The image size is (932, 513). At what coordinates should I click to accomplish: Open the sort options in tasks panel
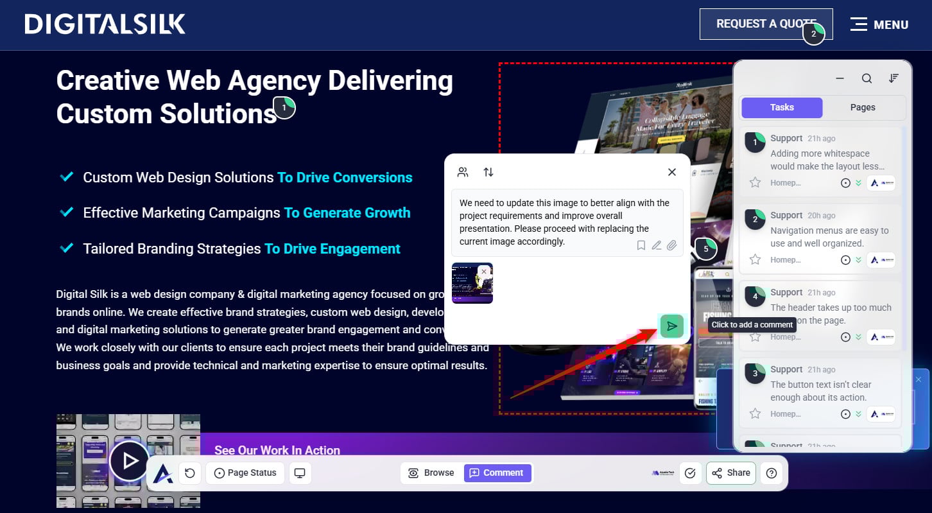point(893,78)
